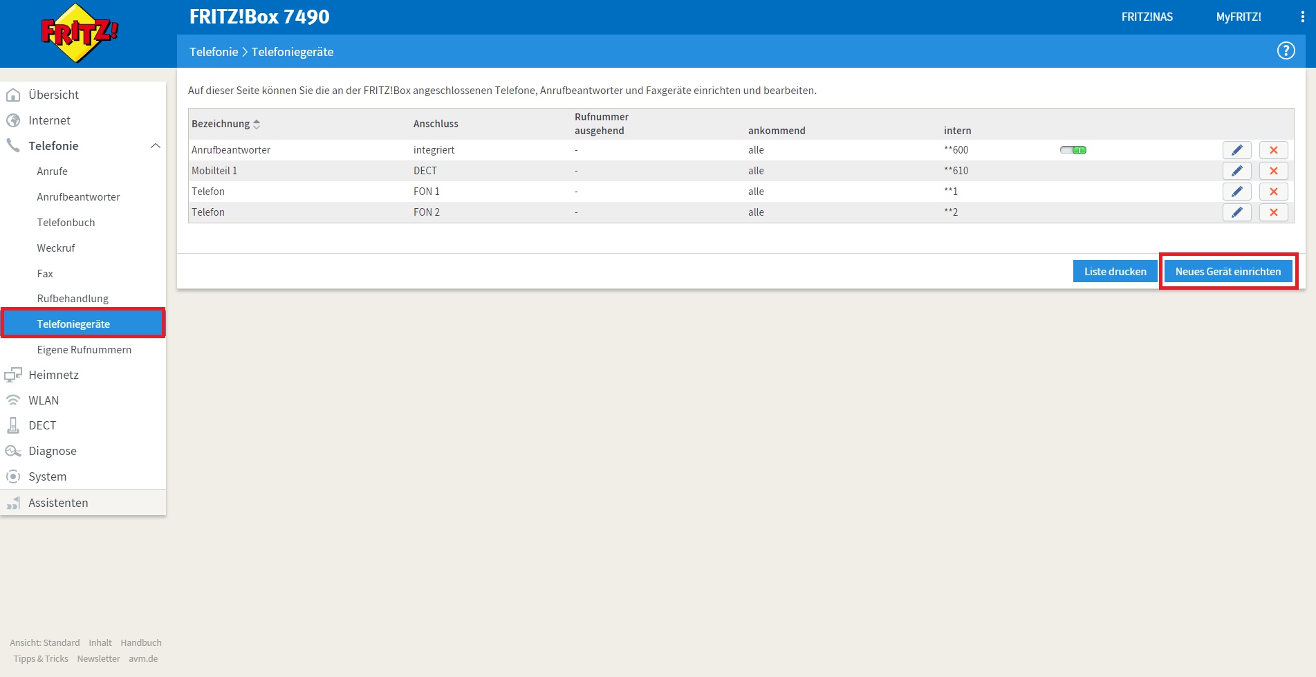Image resolution: width=1316 pixels, height=677 pixels.
Task: Open MyFRITZ! from the header
Action: [1238, 17]
